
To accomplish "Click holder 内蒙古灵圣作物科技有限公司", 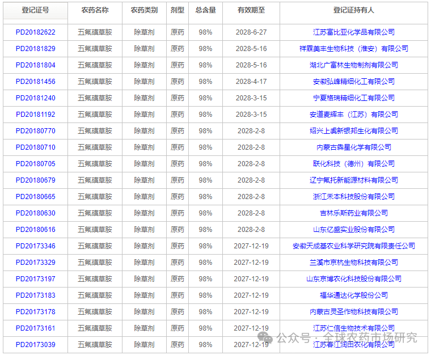I will pyautogui.click(x=354, y=312).
